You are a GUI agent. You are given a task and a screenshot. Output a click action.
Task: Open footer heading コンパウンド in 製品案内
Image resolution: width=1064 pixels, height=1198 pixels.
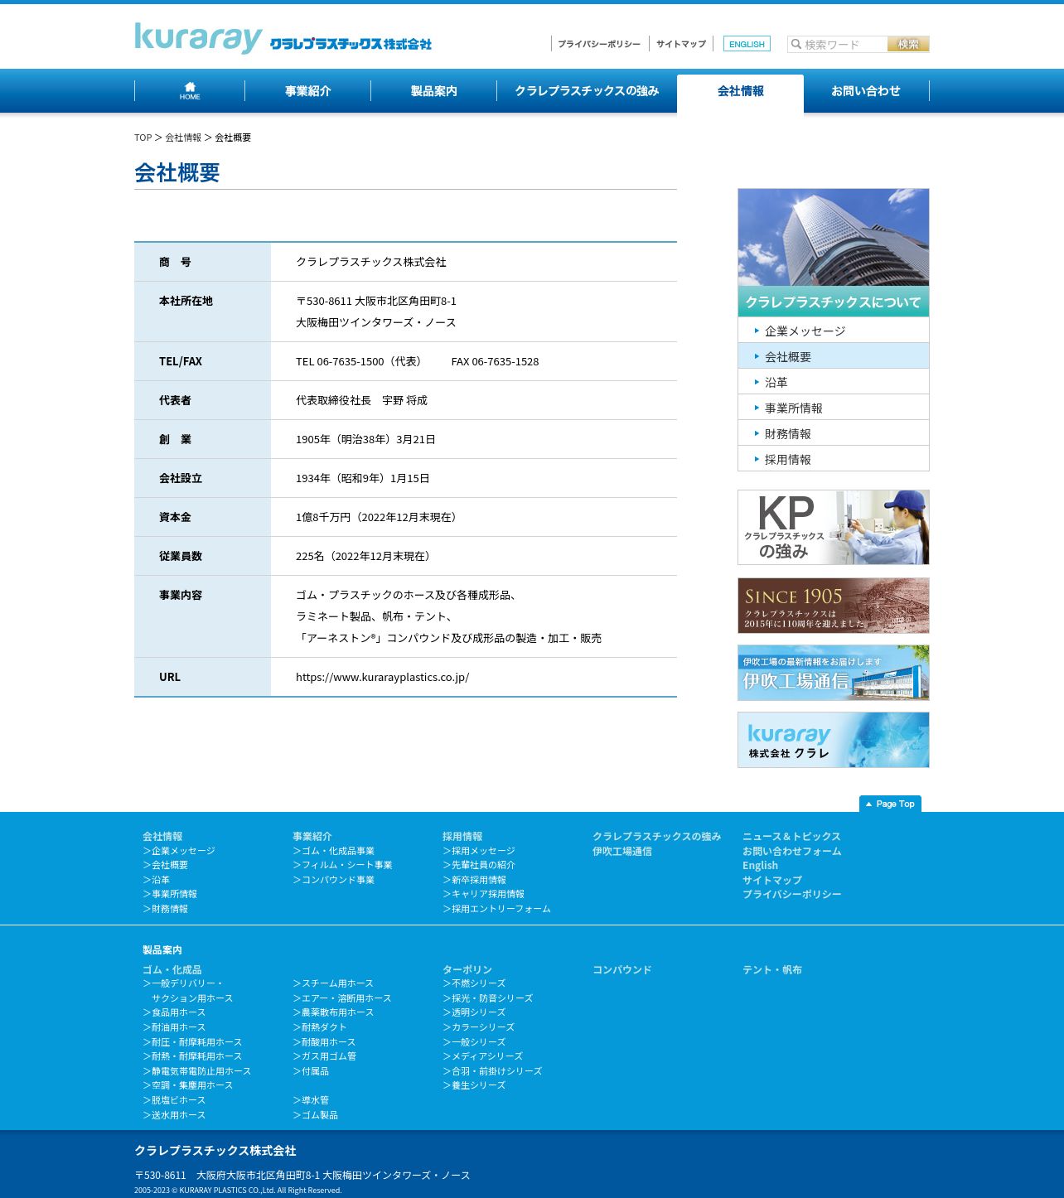[x=622, y=970]
